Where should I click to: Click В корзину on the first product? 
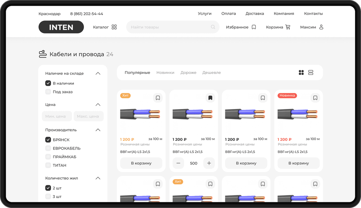point(141,163)
